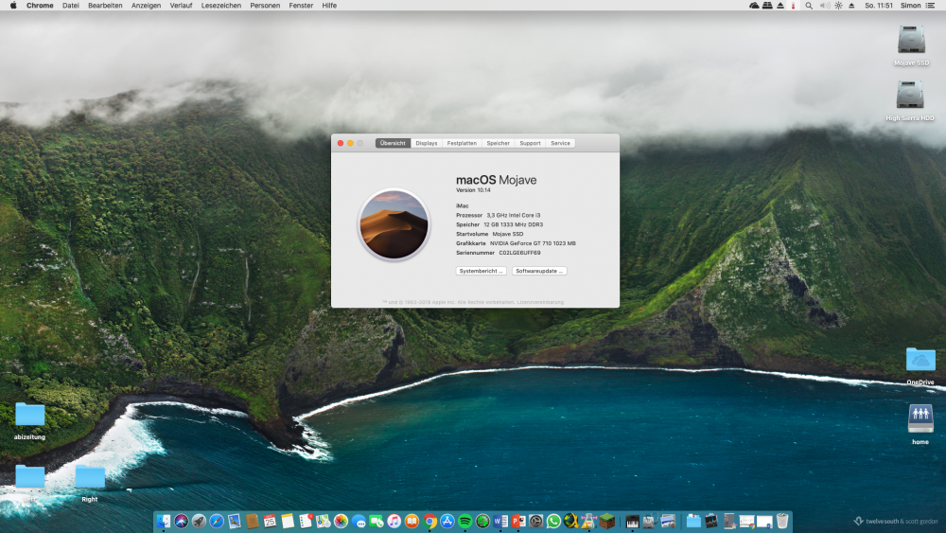Open Calendar icon showing 25
Screen dimensions: 946x533
270,521
